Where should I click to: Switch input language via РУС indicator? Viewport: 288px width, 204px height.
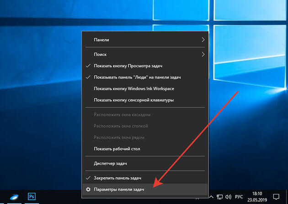click(239, 197)
